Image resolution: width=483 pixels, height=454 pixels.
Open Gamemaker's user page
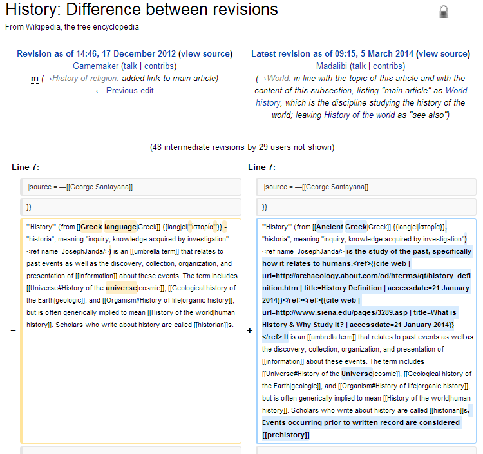click(95, 66)
